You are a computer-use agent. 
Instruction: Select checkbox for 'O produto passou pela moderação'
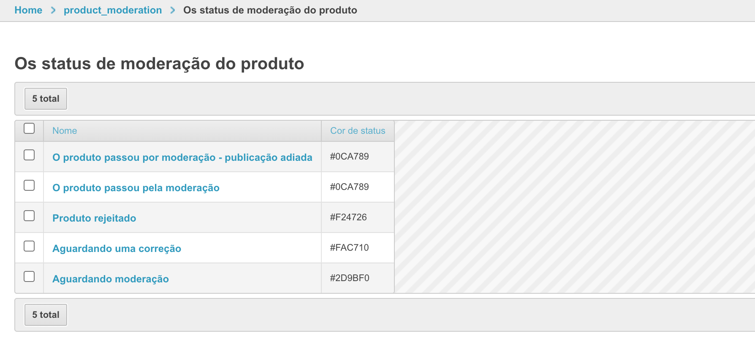click(29, 186)
